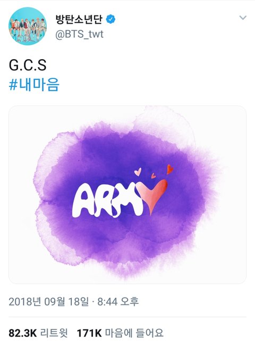Click the white ARMY lettering in image
This screenshot has width=255, height=346.
[x=108, y=202]
